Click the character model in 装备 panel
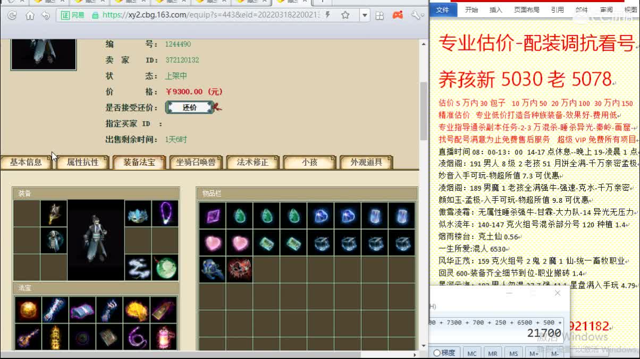 [96, 240]
